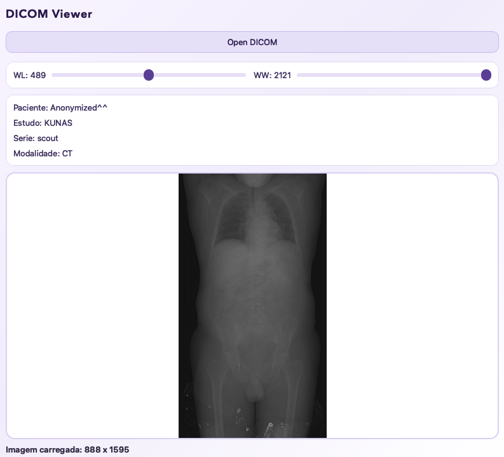Click the WL slider handle
504x457 pixels.
(x=149, y=75)
